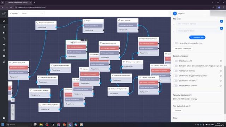Go back via the Проект arrow link
The width and height of the screenshot is (226, 127).
(x=14, y=13)
